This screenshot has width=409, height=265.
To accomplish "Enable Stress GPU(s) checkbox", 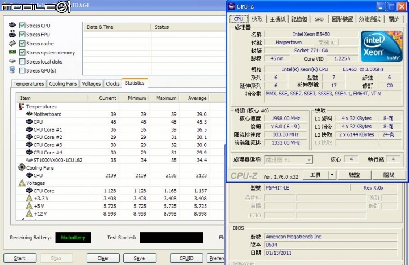I will pyautogui.click(x=22, y=70).
